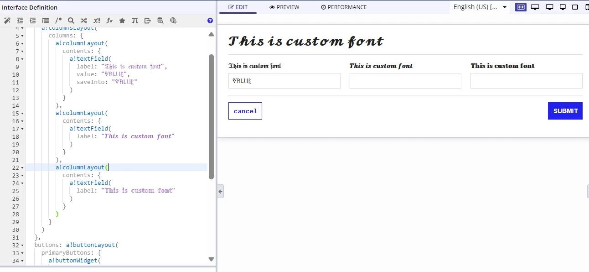Click the x! local variable icon
The width and height of the screenshot is (589, 272).
[97, 21]
